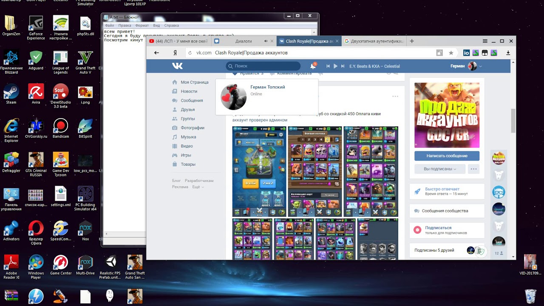This screenshot has height=306, width=544.
Task: Go back with the browser back arrow
Action: click(156, 53)
